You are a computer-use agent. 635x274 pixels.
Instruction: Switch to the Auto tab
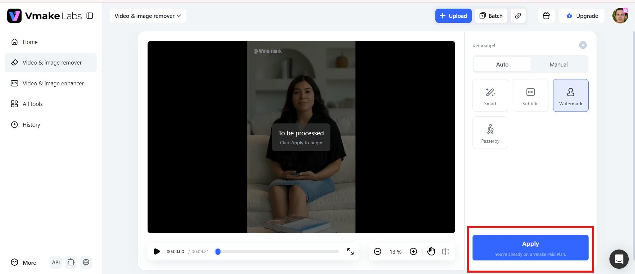[502, 65]
